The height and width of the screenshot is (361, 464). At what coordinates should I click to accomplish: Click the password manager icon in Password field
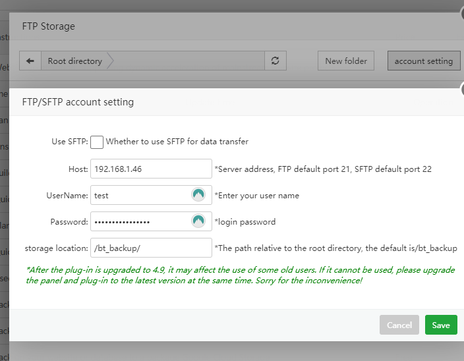coord(198,221)
